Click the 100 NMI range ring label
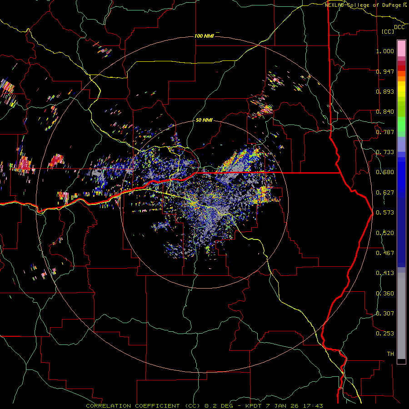 click(204, 36)
